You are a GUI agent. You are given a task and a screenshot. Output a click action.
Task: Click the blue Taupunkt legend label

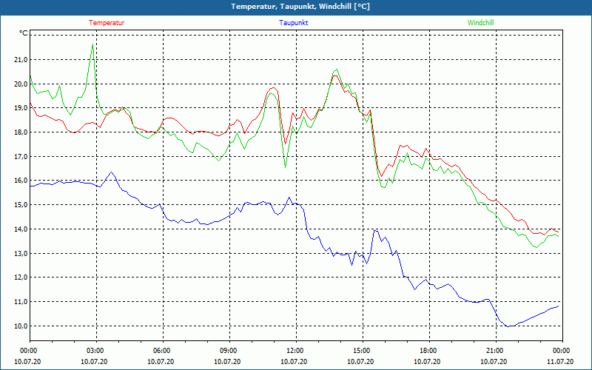point(293,23)
